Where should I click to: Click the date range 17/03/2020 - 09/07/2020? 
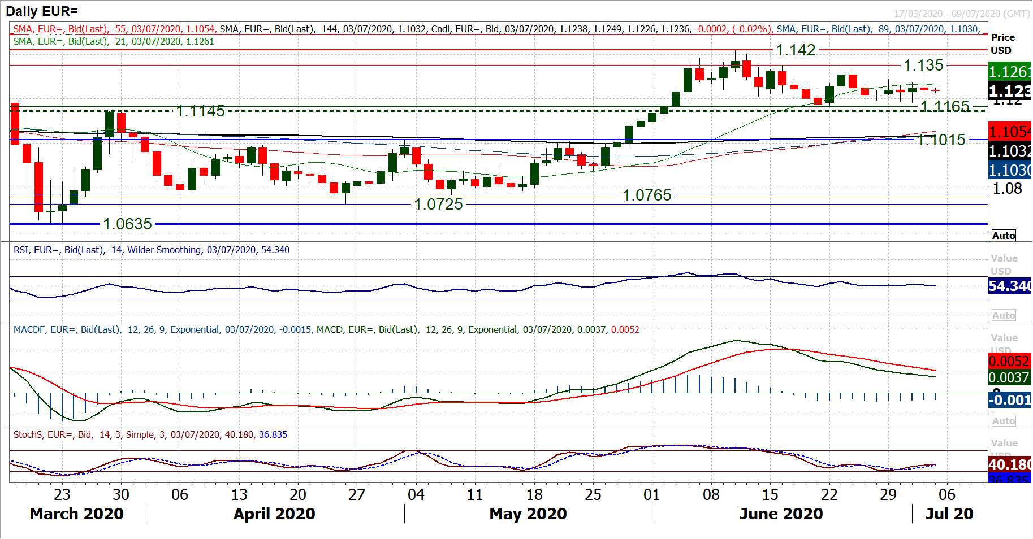(x=961, y=14)
